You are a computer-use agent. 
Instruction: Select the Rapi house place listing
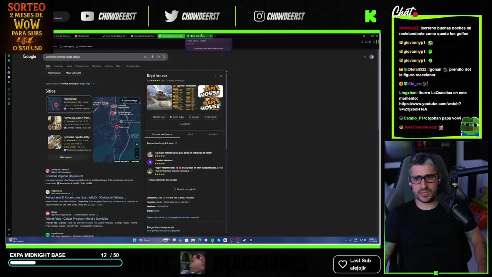[x=69, y=104]
